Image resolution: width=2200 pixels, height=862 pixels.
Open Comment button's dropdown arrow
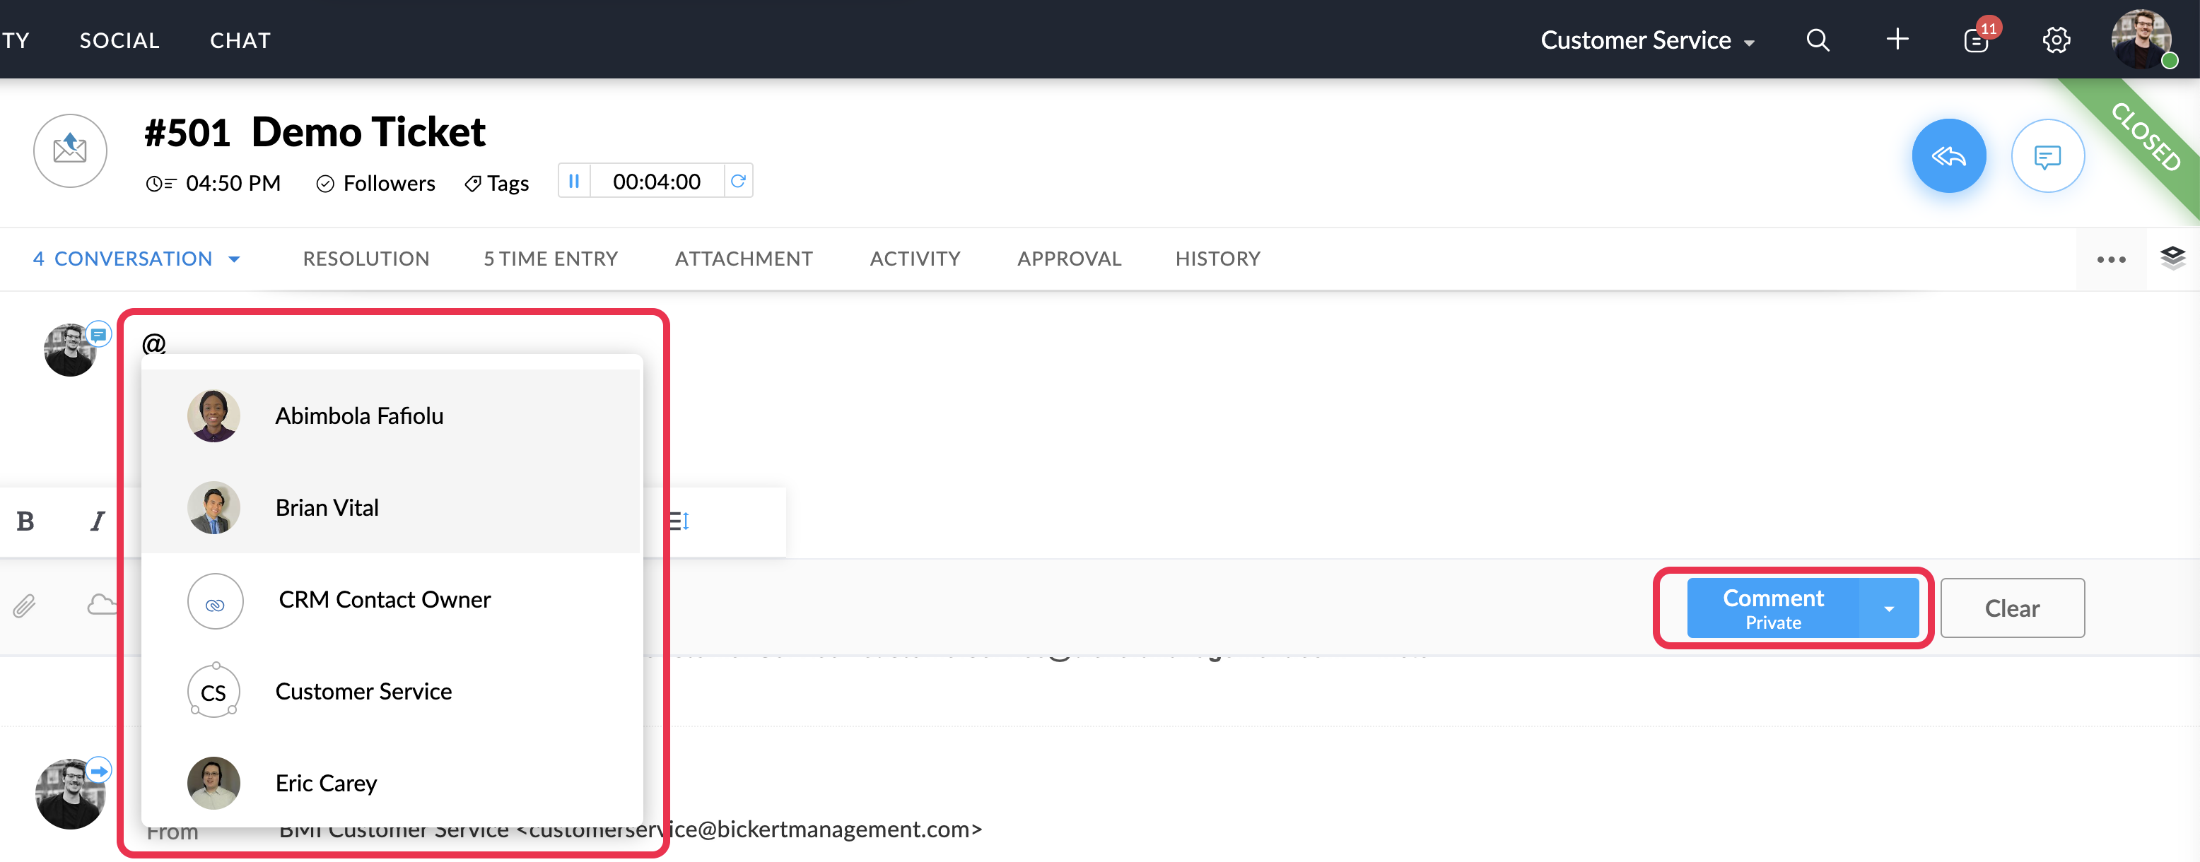click(x=1889, y=608)
